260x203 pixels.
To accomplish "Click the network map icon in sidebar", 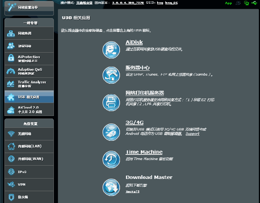I will click(x=11, y=33).
